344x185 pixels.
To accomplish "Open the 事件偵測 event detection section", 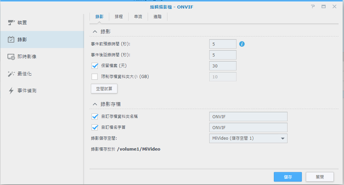I will pos(42,90).
